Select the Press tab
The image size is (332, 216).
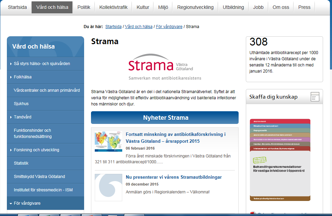pyautogui.click(x=304, y=8)
